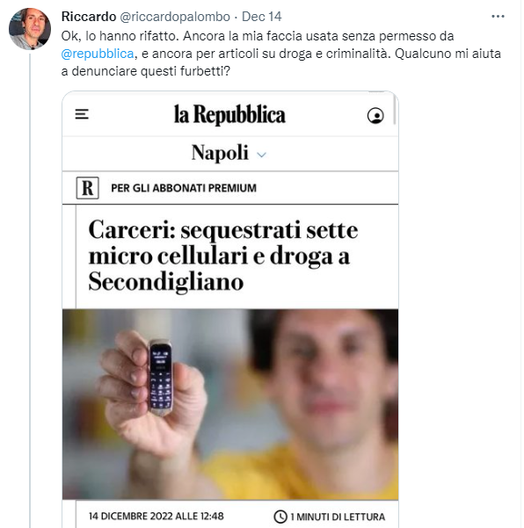Select the scrollbar beside the embedded article header

click(x=394, y=110)
